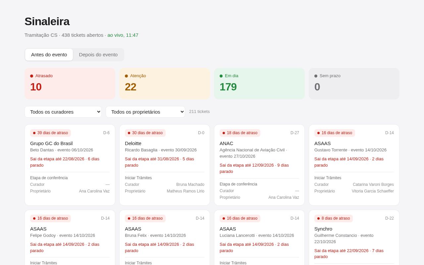Click the "ao vivo, 11:47" live status

point(123,35)
